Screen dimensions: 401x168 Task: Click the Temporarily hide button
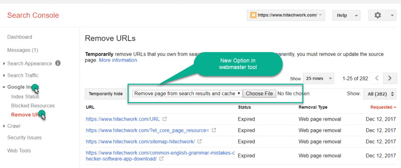(x=105, y=94)
